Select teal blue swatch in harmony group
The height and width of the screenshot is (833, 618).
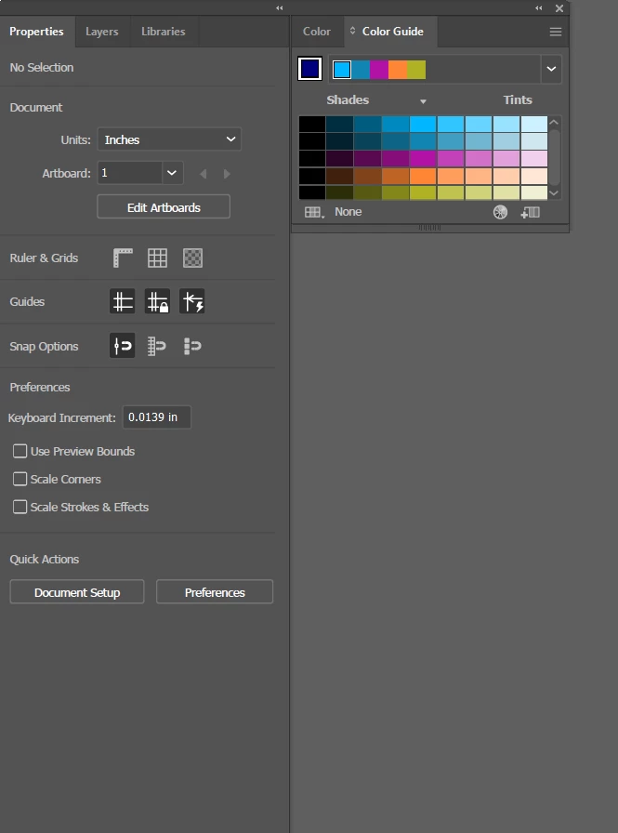(361, 70)
